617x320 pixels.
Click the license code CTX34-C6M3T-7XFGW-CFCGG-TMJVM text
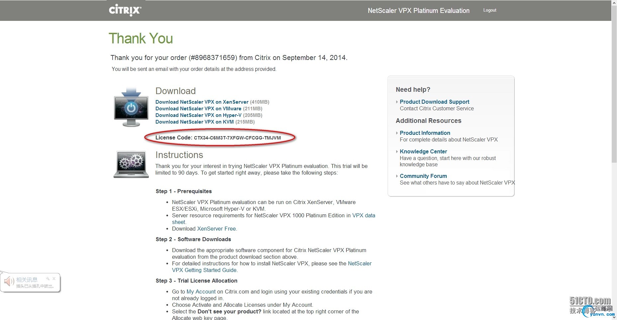(x=237, y=138)
